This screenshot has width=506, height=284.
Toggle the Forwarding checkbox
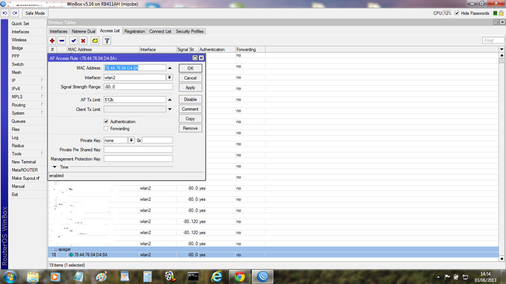coord(106,129)
